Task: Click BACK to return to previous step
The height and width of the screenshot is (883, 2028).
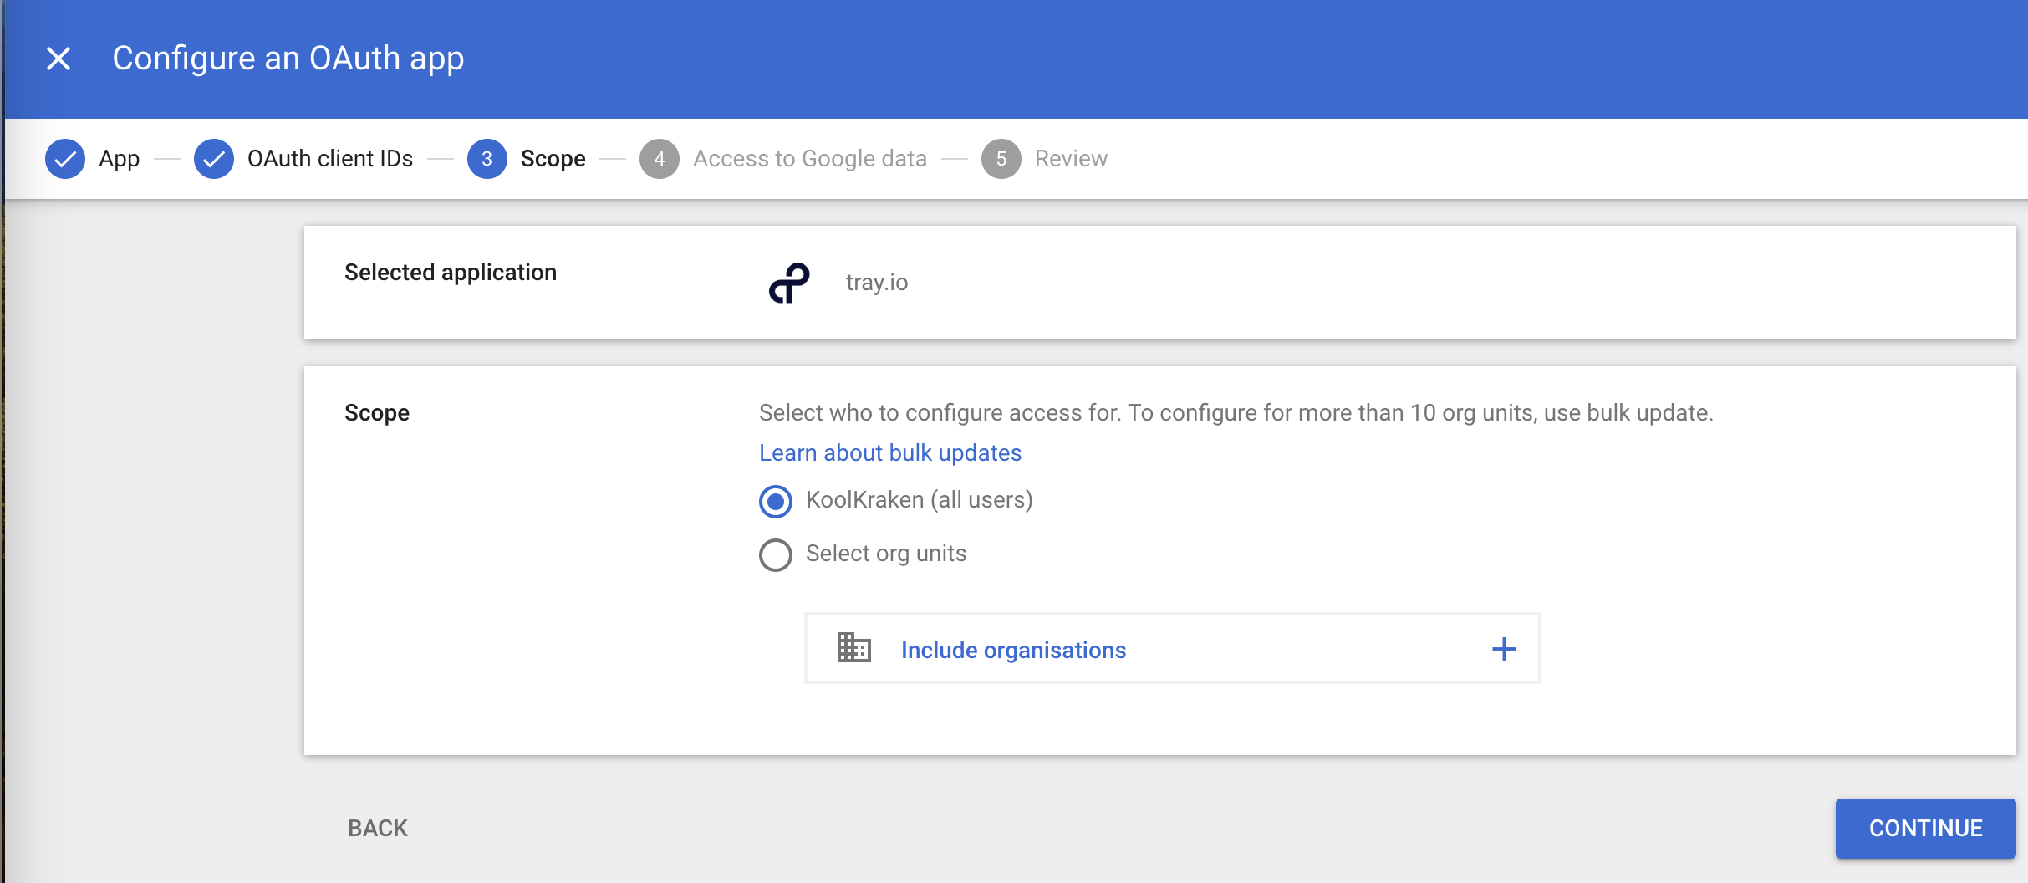Action: coord(378,828)
